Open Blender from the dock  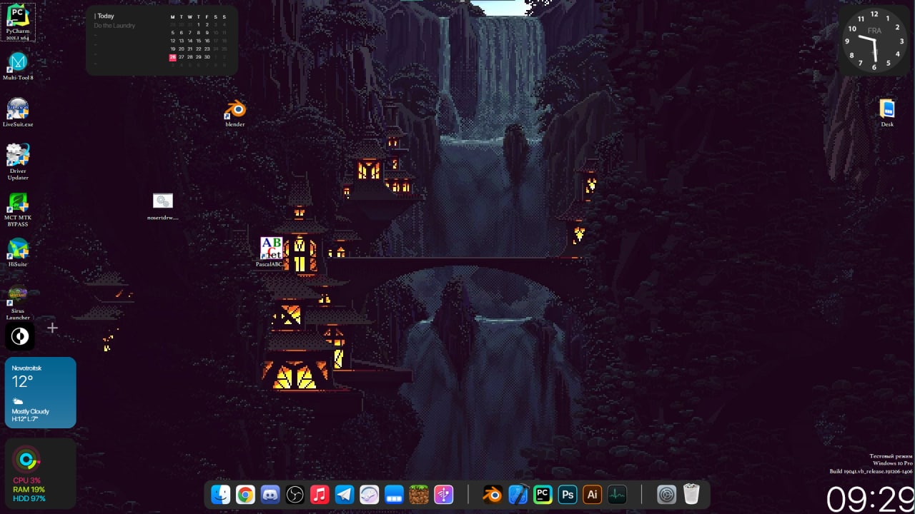click(493, 495)
